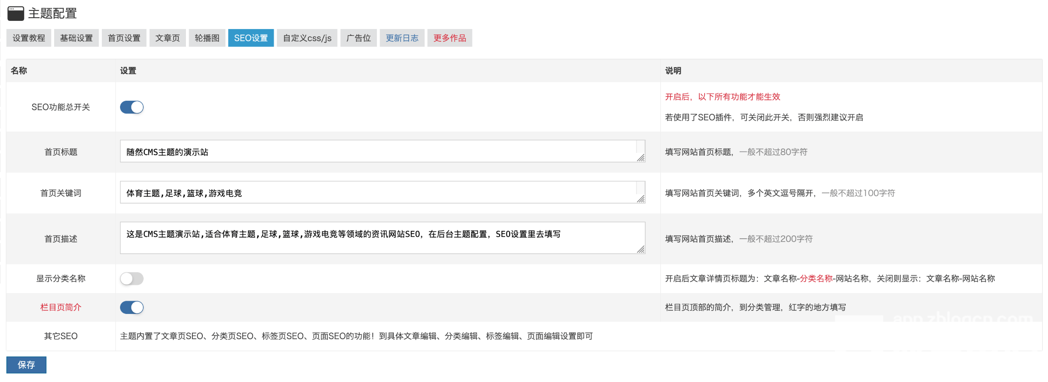Focus the 首页关键词 input box
The width and height of the screenshot is (1048, 382).
377,193
